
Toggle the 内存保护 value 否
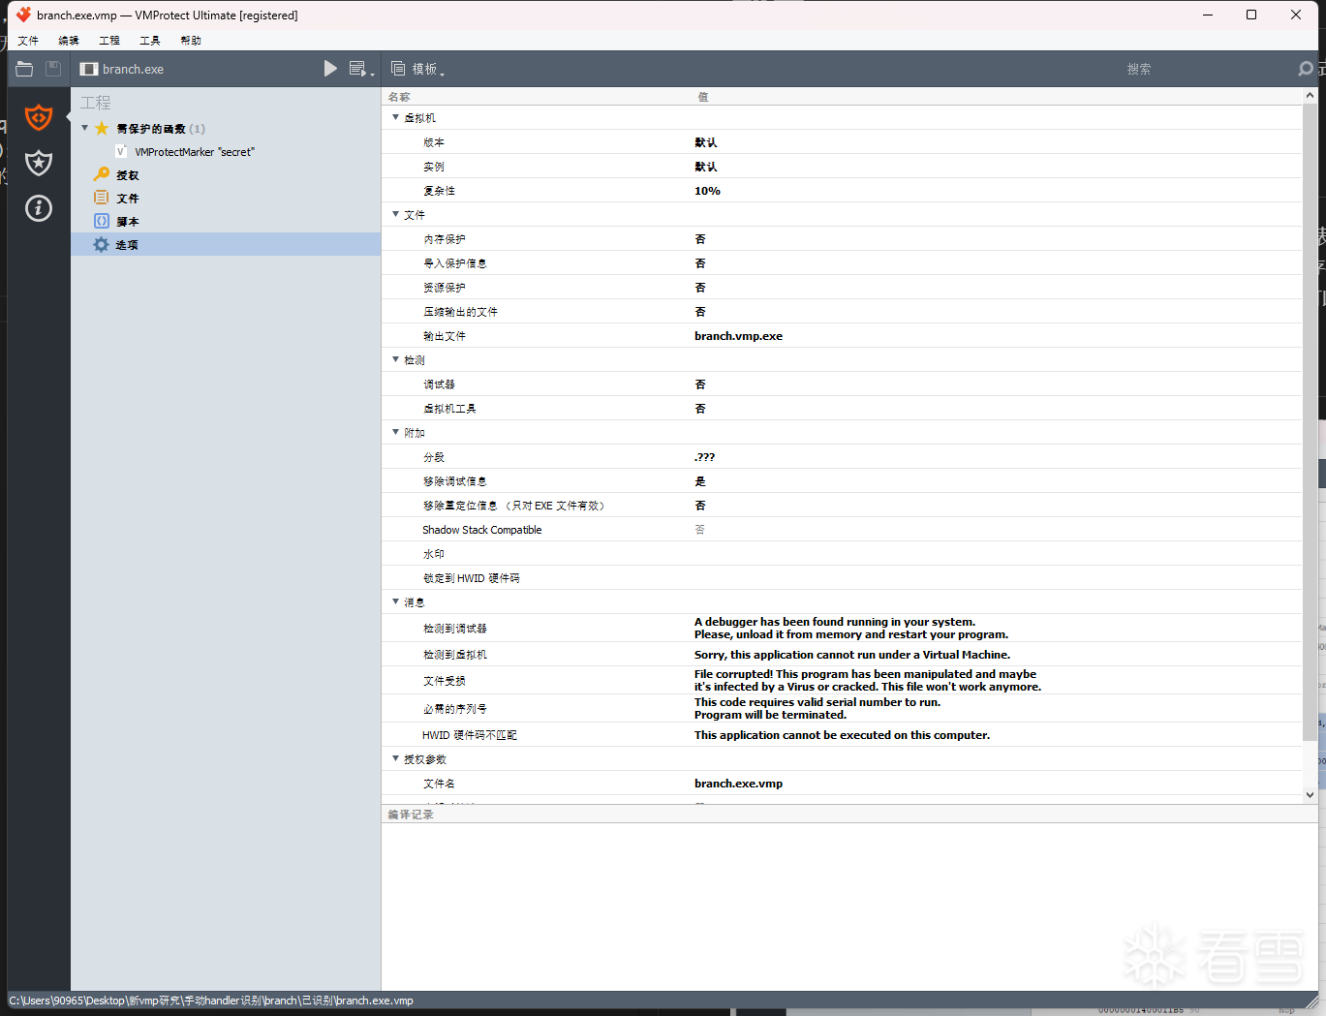click(x=700, y=239)
